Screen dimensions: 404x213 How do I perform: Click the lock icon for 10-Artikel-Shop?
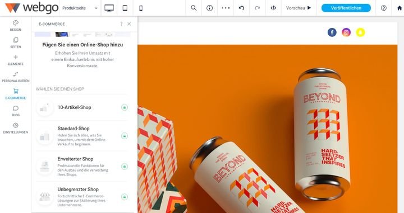[125, 107]
